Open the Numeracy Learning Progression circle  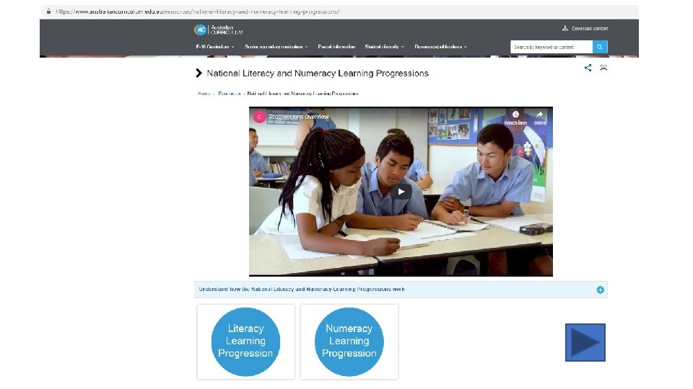pyautogui.click(x=349, y=341)
